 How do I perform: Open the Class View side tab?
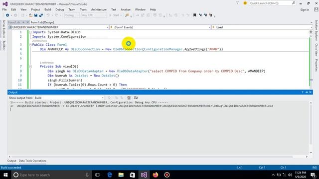317,50
